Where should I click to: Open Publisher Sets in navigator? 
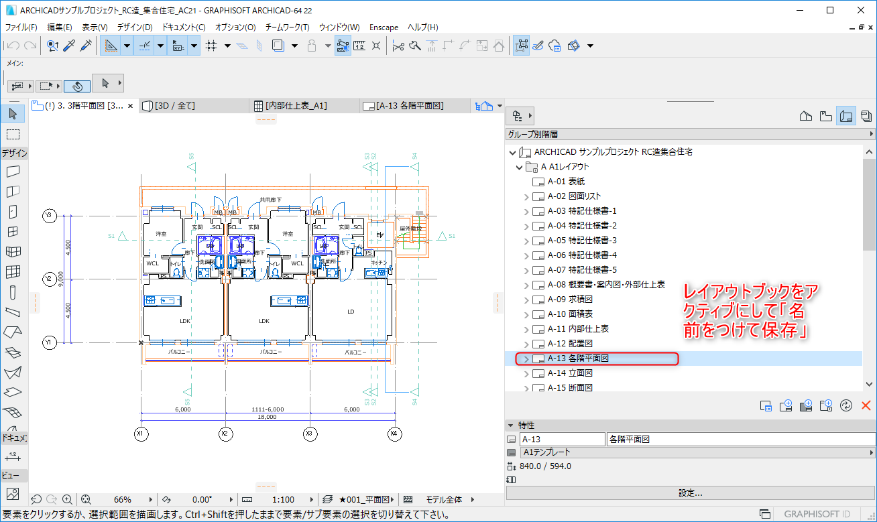[866, 116]
